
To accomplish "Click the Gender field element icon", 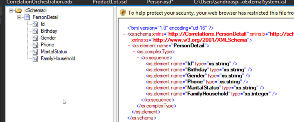I will coord(35,38).
